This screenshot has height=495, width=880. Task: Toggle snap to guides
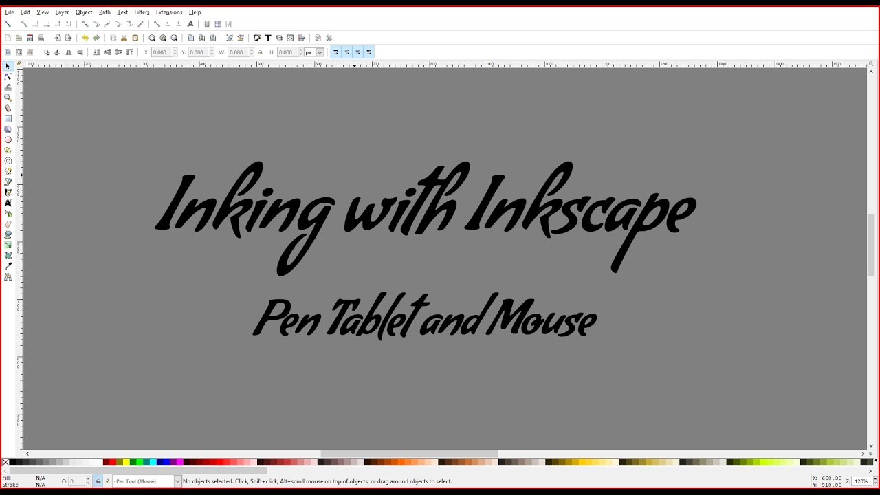(x=229, y=23)
